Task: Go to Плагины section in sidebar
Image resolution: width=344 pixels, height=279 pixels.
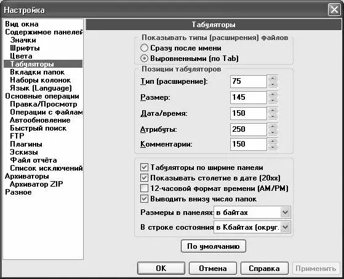Action: point(26,144)
